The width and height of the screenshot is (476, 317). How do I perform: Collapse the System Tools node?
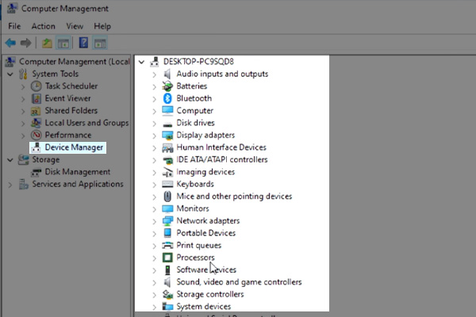(x=10, y=74)
